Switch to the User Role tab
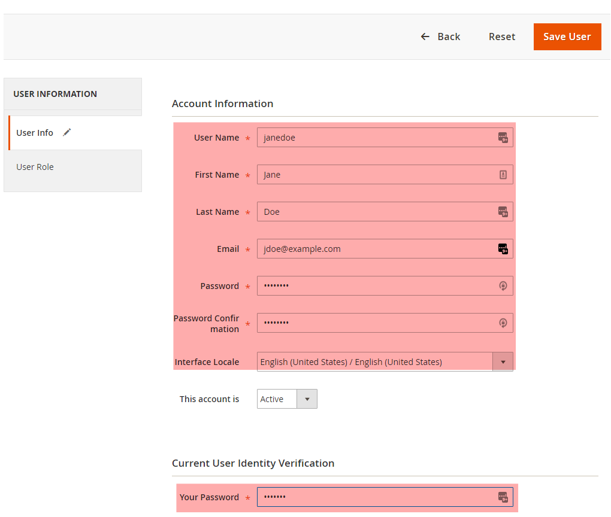Screen dimensions: 611x517 pos(35,167)
